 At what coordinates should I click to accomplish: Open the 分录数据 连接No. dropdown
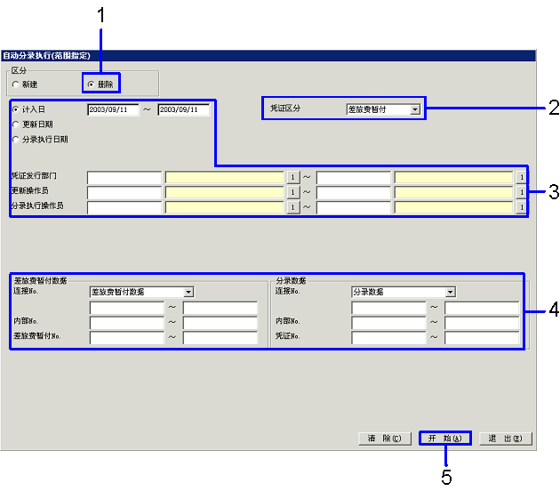point(451,292)
